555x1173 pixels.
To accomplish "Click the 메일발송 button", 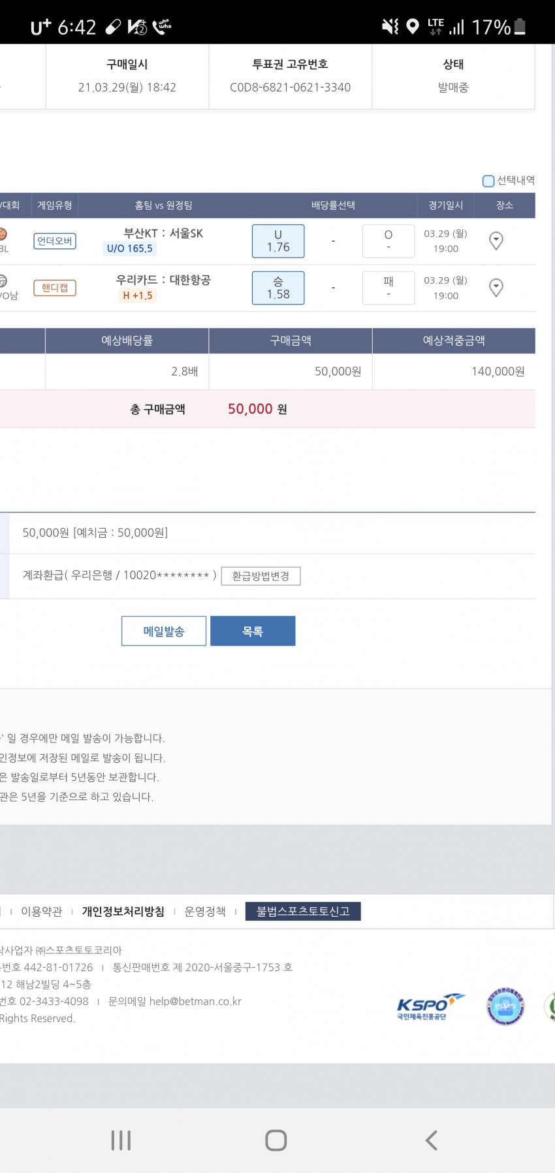I will pos(164,631).
